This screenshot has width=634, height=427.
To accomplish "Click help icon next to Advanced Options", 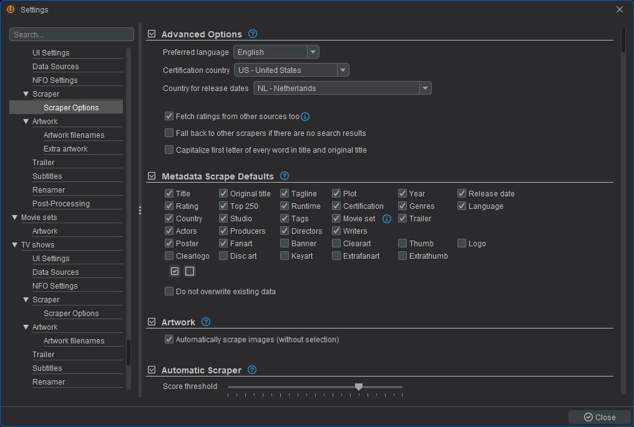I will (x=253, y=34).
